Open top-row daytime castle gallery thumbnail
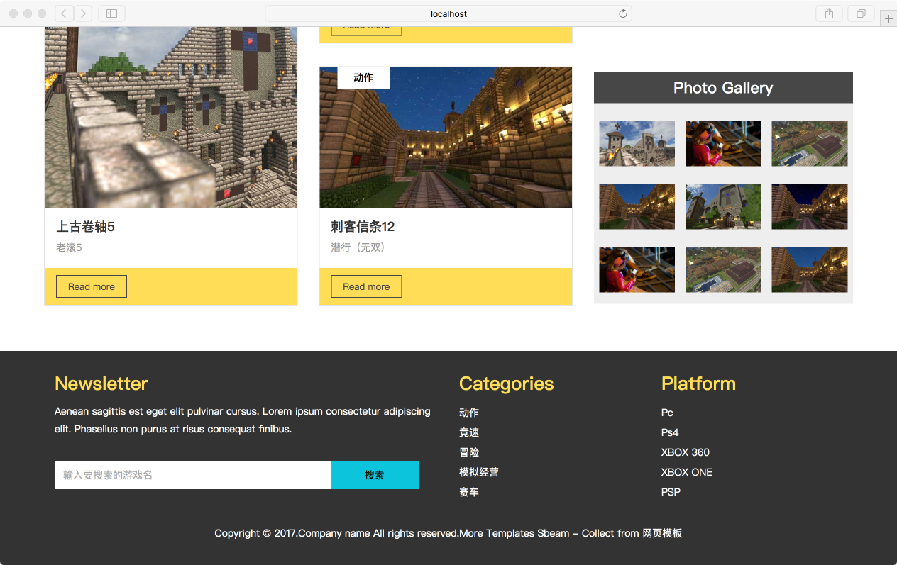The width and height of the screenshot is (897, 565). 637,143
